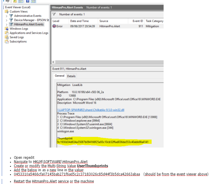This screenshot has width=213, height=184.
Task: Open Subscriptions in the tree
Action: [18, 41]
